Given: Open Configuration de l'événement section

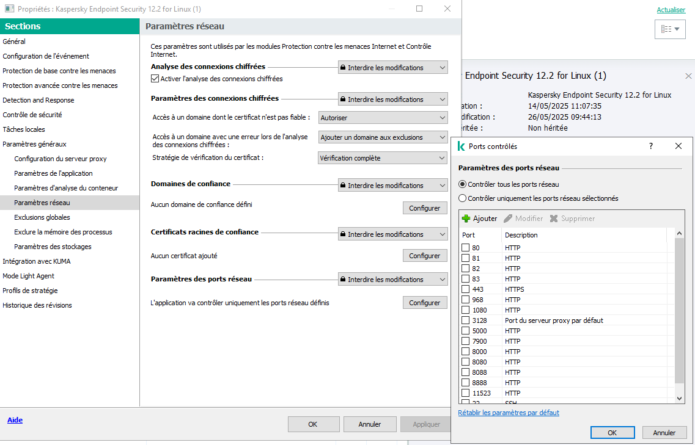Looking at the screenshot, I should click(46, 56).
